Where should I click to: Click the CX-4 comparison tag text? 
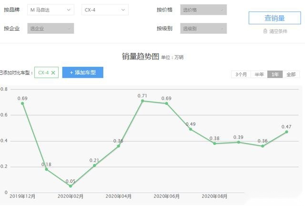(43, 72)
